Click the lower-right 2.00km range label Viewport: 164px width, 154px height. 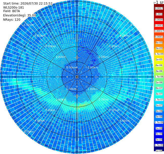coord(103,99)
